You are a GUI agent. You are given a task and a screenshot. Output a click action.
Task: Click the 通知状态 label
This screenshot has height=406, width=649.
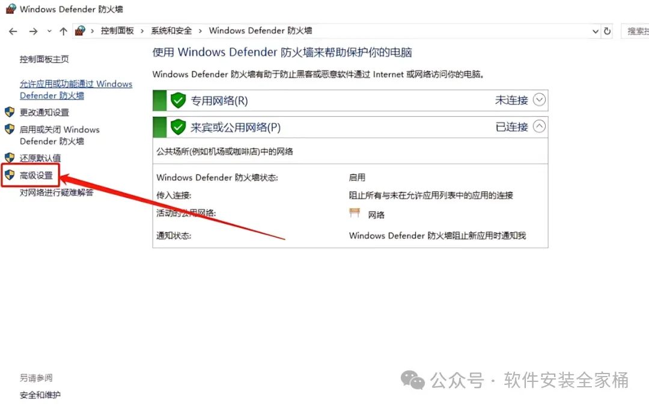click(174, 236)
